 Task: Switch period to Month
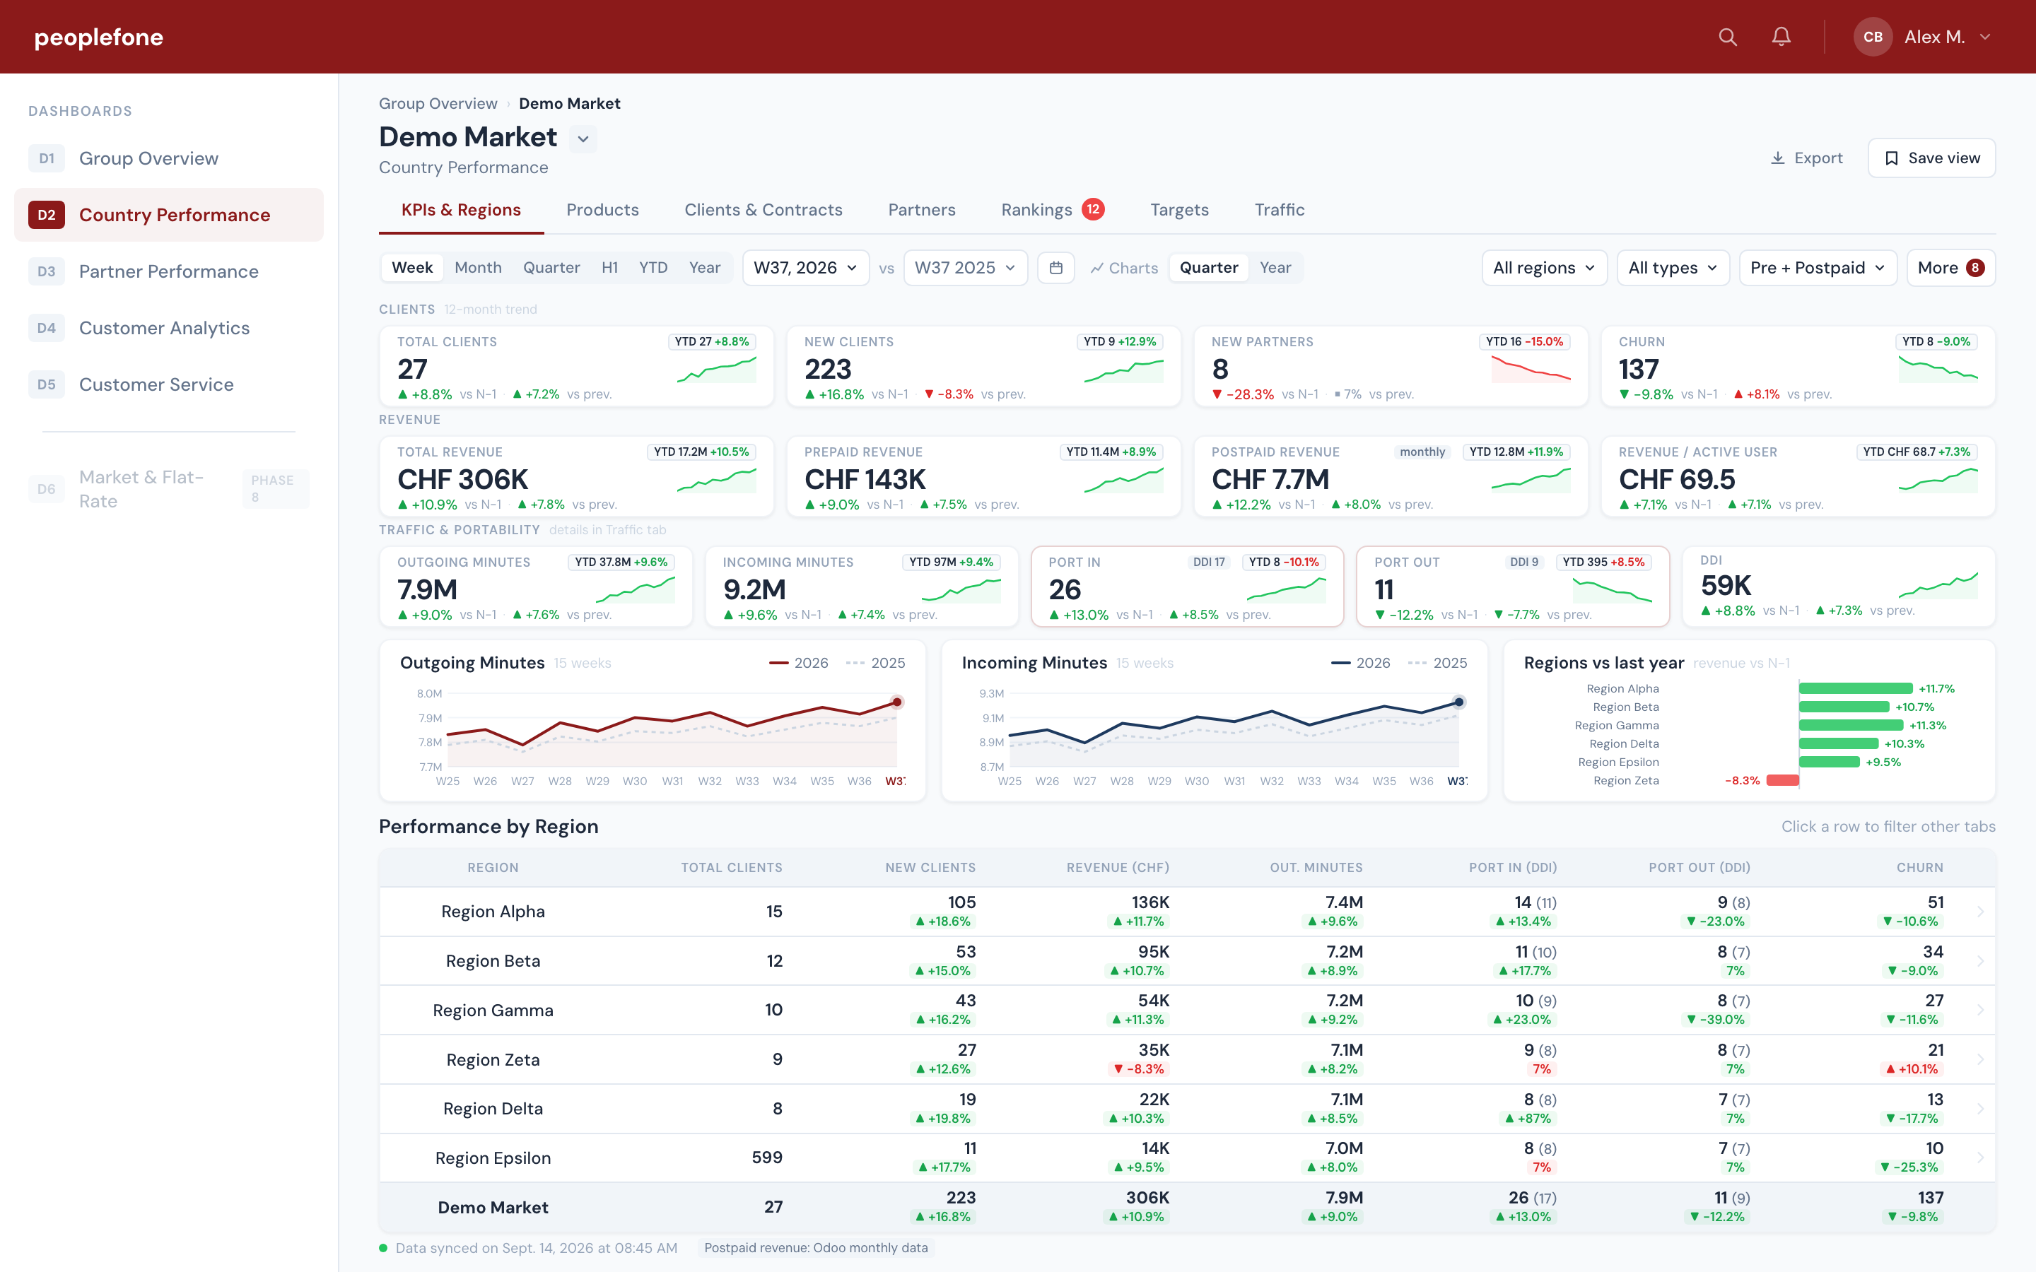[478, 268]
